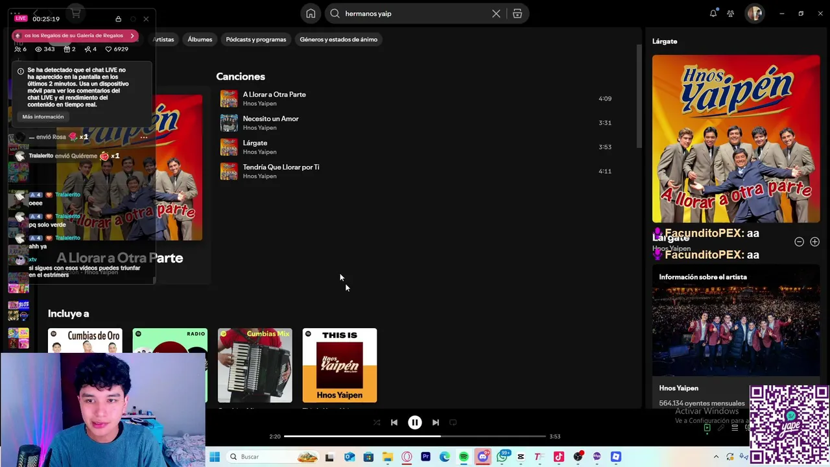This screenshot has height=467, width=830.
Task: Click the viewers eye count 343
Action: point(45,49)
